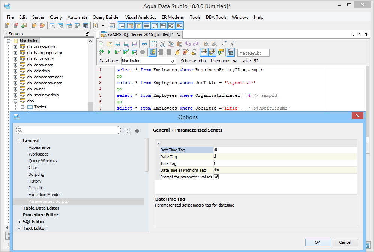Screen dimensions: 374x252
Task: Collapse the General options category
Action: (x=20, y=141)
